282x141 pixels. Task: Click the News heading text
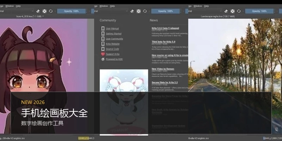(154, 20)
